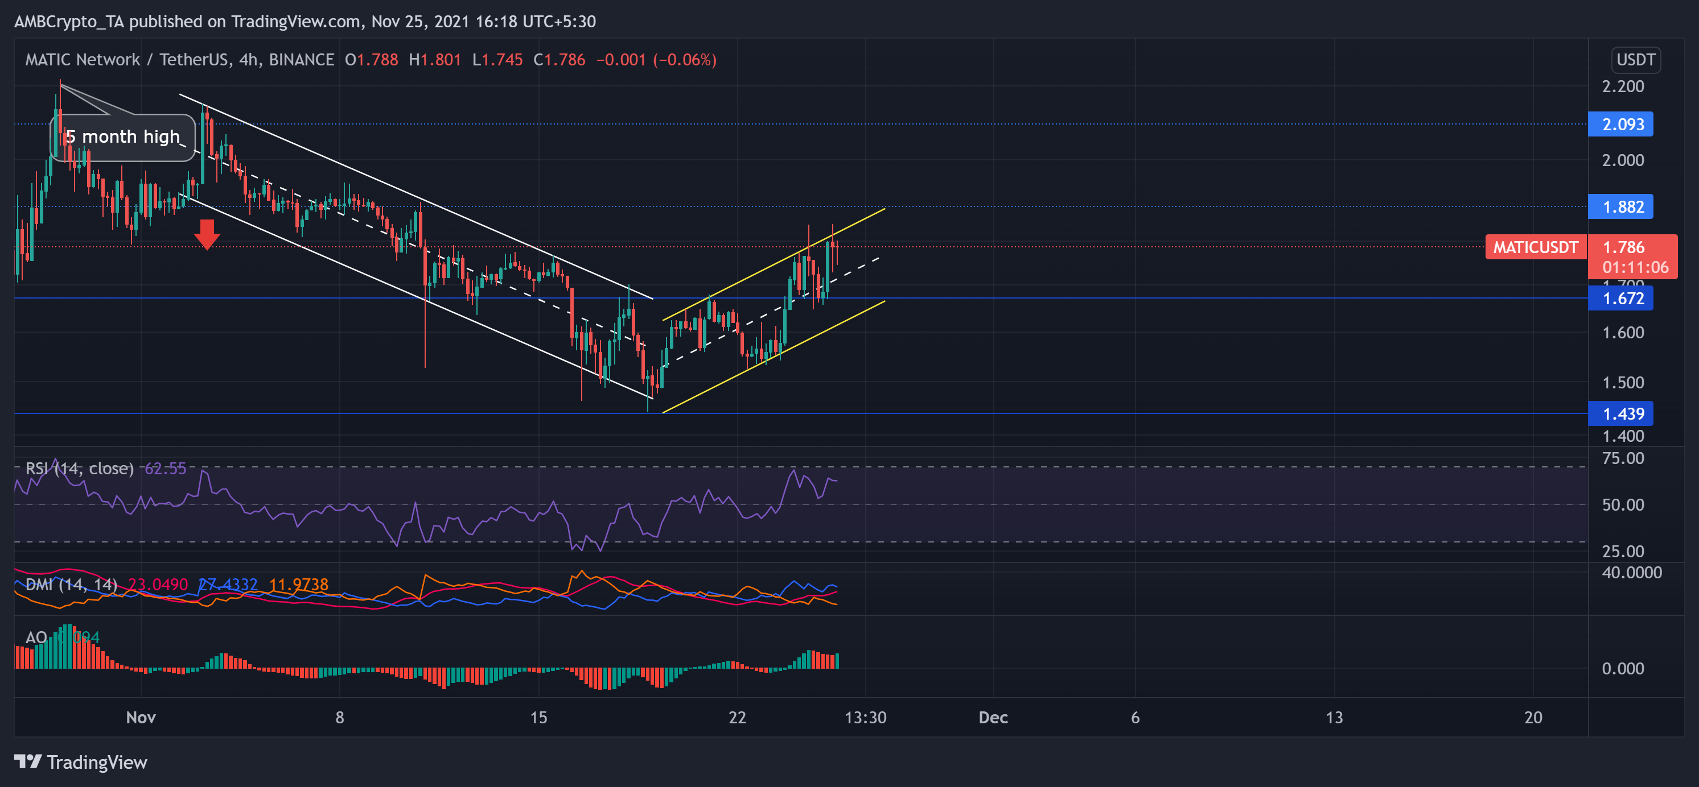The image size is (1699, 787).
Task: Click the '5 month high' callout text
Action: (x=123, y=137)
